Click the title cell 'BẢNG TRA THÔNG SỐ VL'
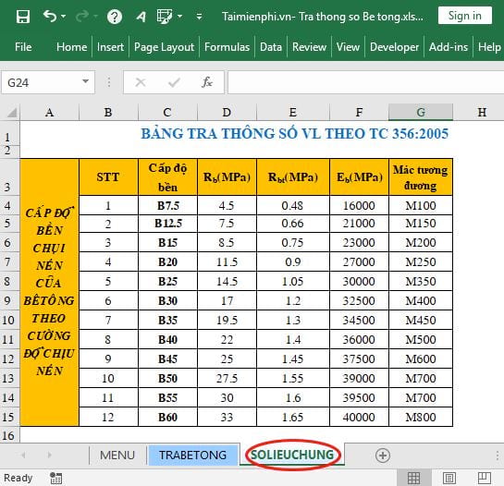 coord(294,134)
